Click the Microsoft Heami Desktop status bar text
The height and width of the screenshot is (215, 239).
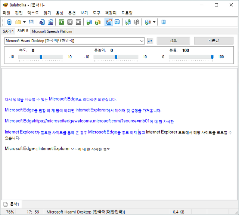coord(86,212)
